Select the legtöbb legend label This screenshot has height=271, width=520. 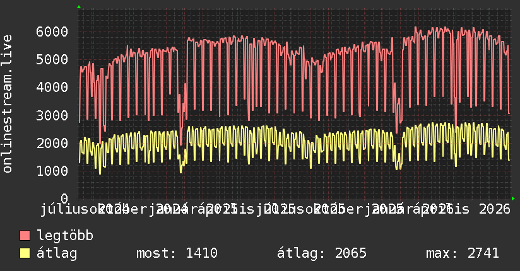pos(65,236)
